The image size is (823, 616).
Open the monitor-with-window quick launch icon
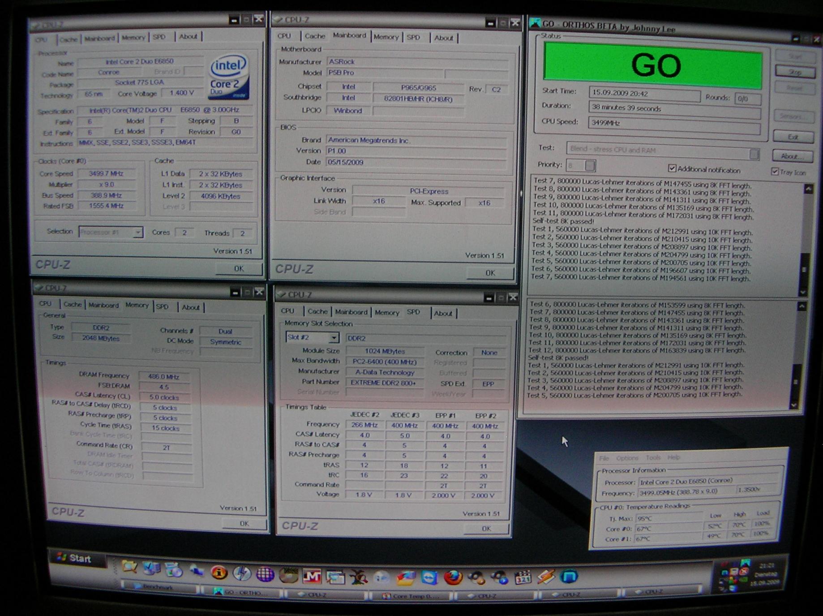click(x=335, y=577)
